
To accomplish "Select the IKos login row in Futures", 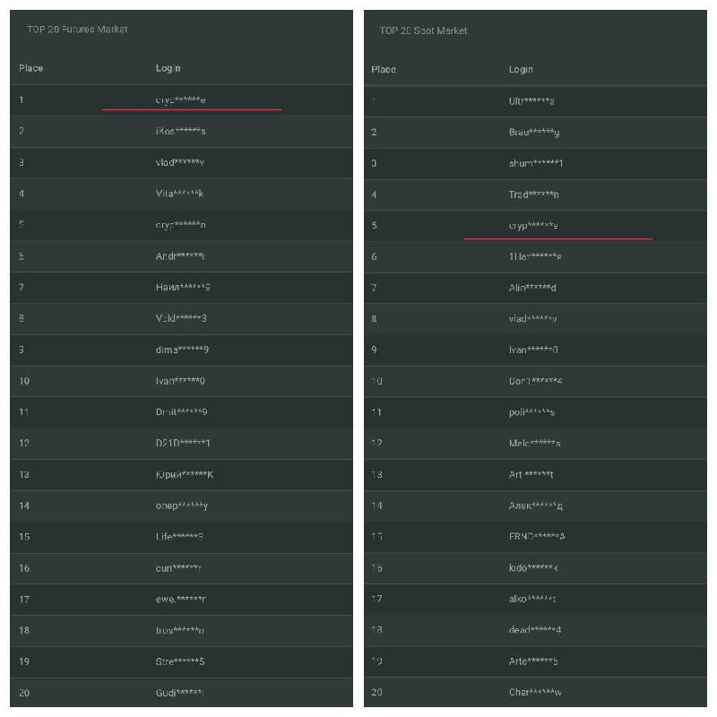I will tap(181, 131).
